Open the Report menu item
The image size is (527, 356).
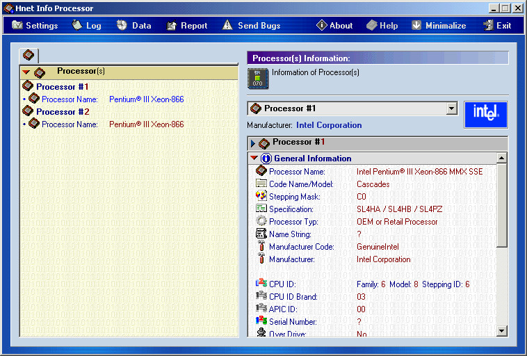pos(187,26)
